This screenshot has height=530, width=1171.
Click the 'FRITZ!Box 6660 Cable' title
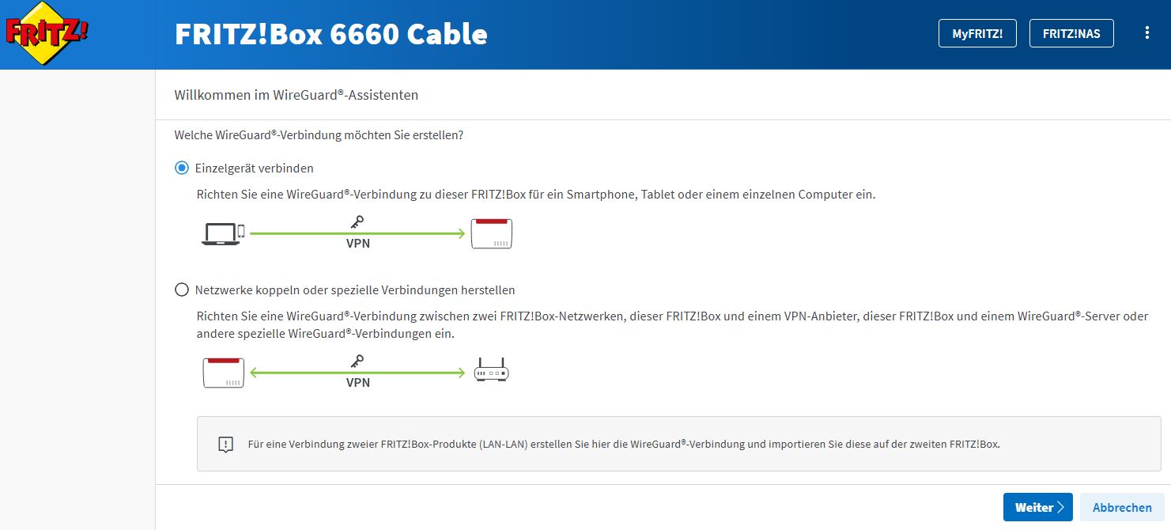331,34
